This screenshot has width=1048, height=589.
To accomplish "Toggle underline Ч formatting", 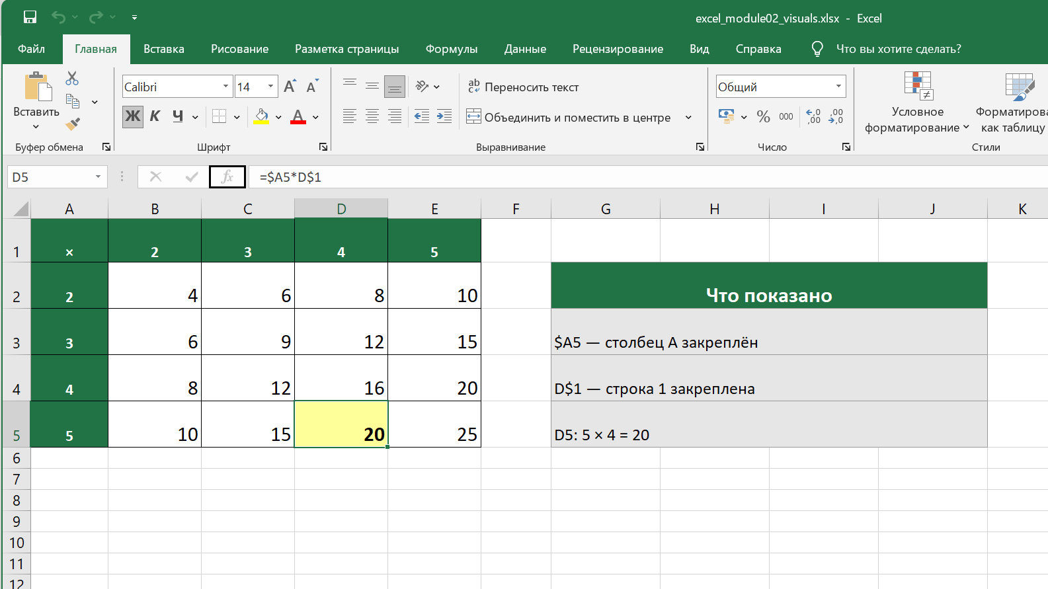I will point(177,116).
